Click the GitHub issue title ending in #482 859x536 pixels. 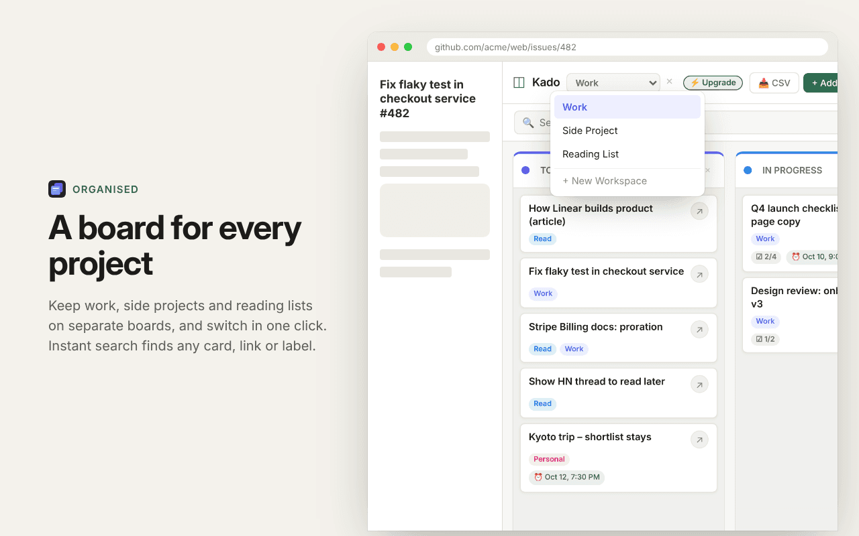tap(428, 98)
